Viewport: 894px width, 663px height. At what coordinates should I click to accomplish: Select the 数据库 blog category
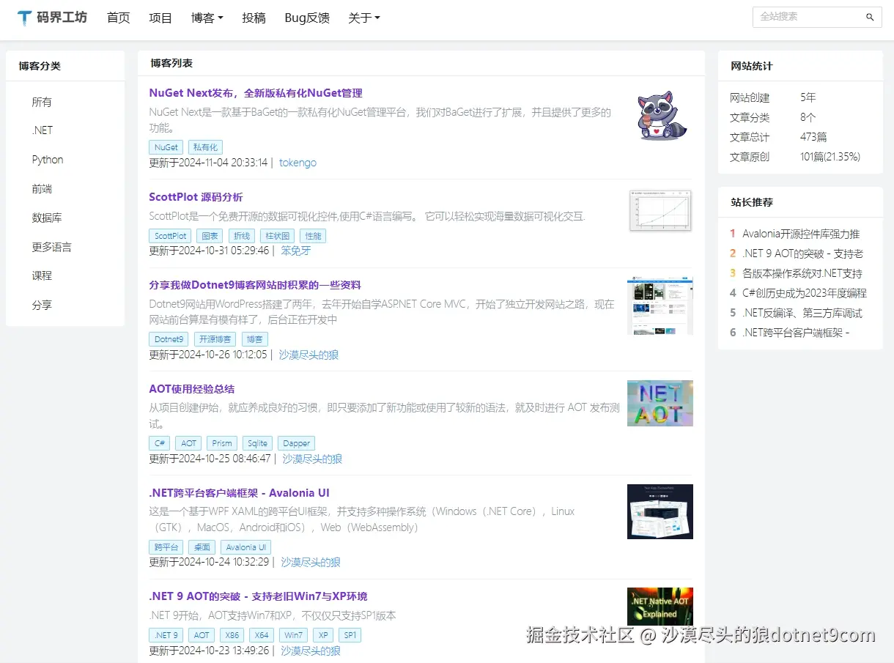[x=47, y=218]
